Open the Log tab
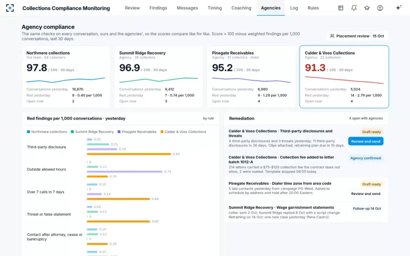This screenshot has width=410, height=256. pos(294,8)
